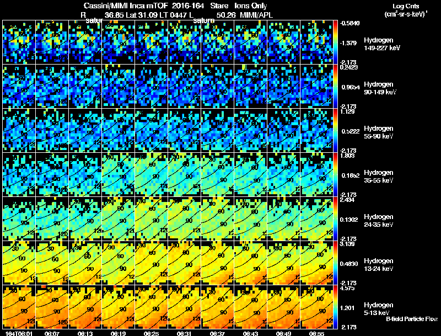Click the scale value '2.434'
441x336 pixels.
[347, 200]
